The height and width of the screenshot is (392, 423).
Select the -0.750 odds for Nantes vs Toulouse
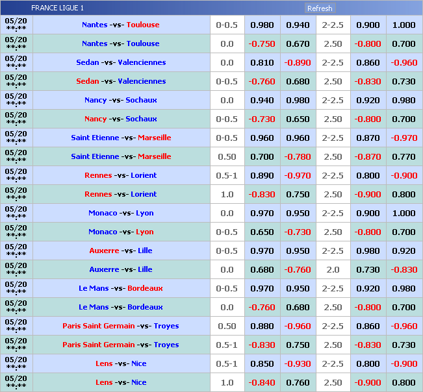[262, 44]
